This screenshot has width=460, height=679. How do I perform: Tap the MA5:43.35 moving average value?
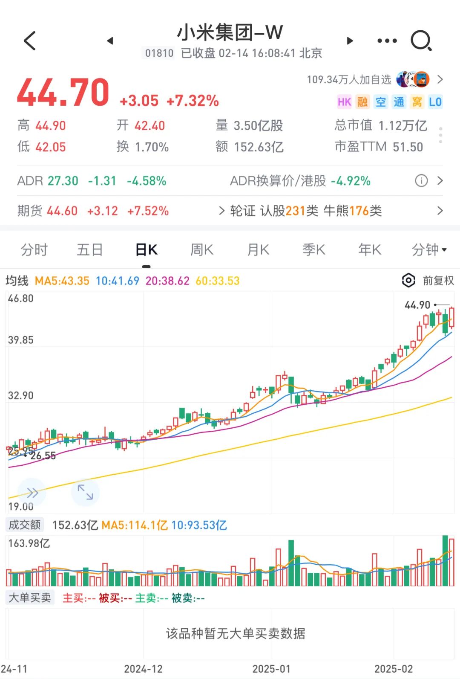click(62, 281)
